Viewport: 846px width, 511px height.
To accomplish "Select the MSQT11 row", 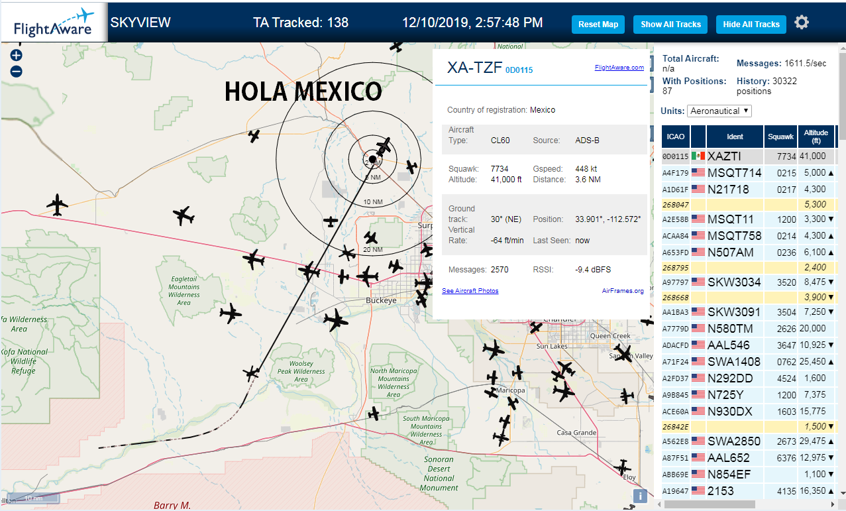I will (x=749, y=219).
